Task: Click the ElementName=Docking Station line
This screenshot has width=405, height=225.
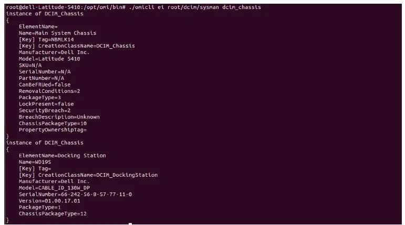Action: (62, 156)
